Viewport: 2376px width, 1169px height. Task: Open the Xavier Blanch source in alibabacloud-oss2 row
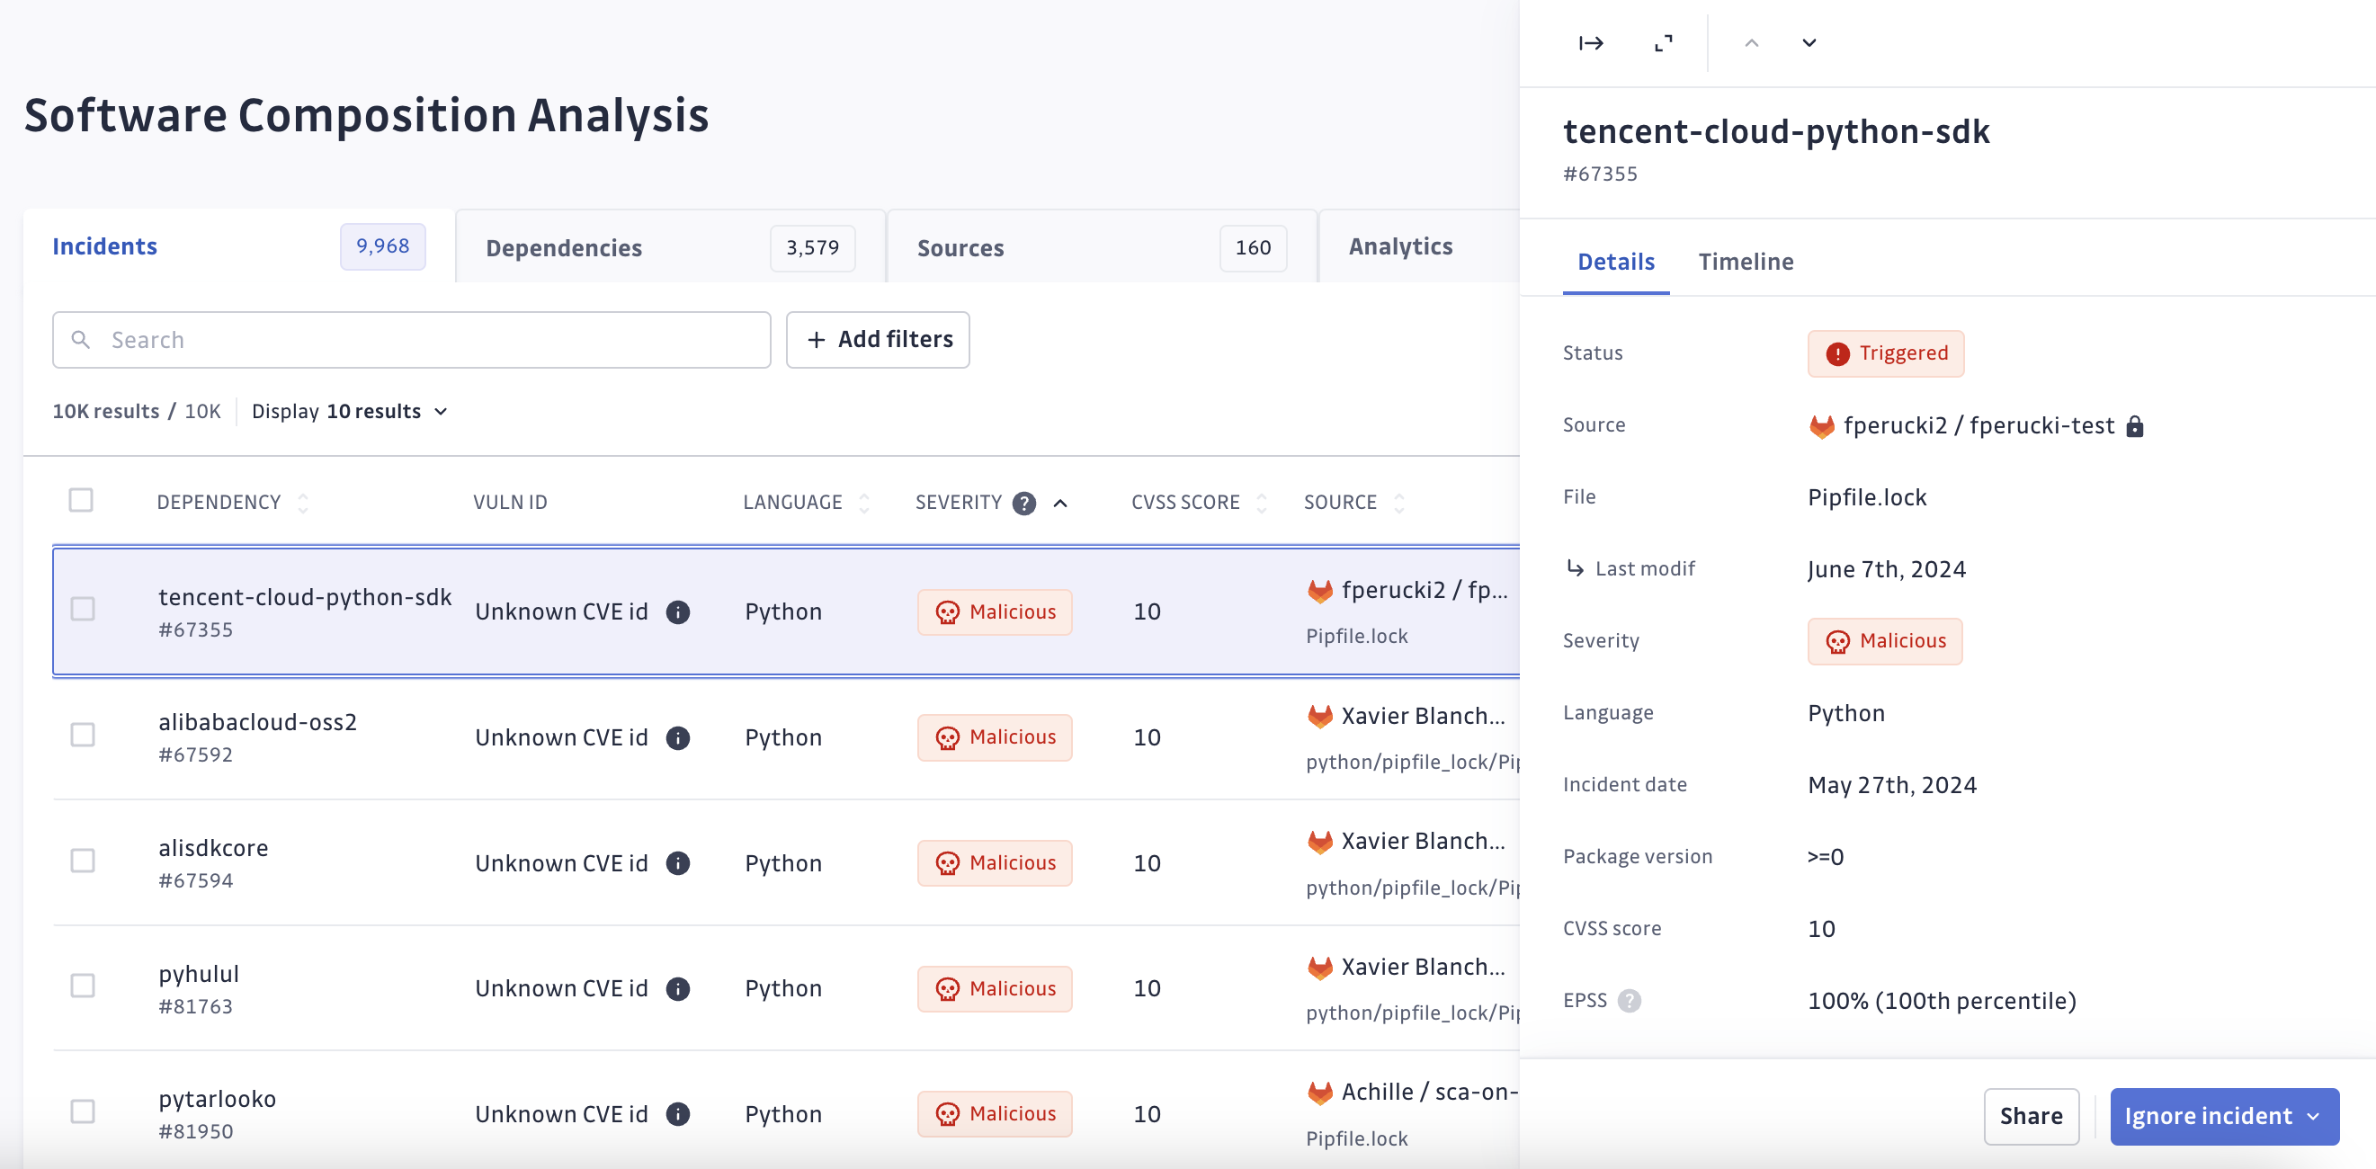tap(1423, 717)
